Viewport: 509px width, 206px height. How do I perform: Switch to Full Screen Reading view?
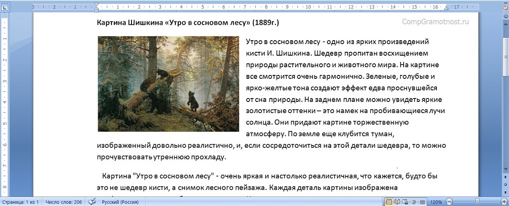click(397, 202)
